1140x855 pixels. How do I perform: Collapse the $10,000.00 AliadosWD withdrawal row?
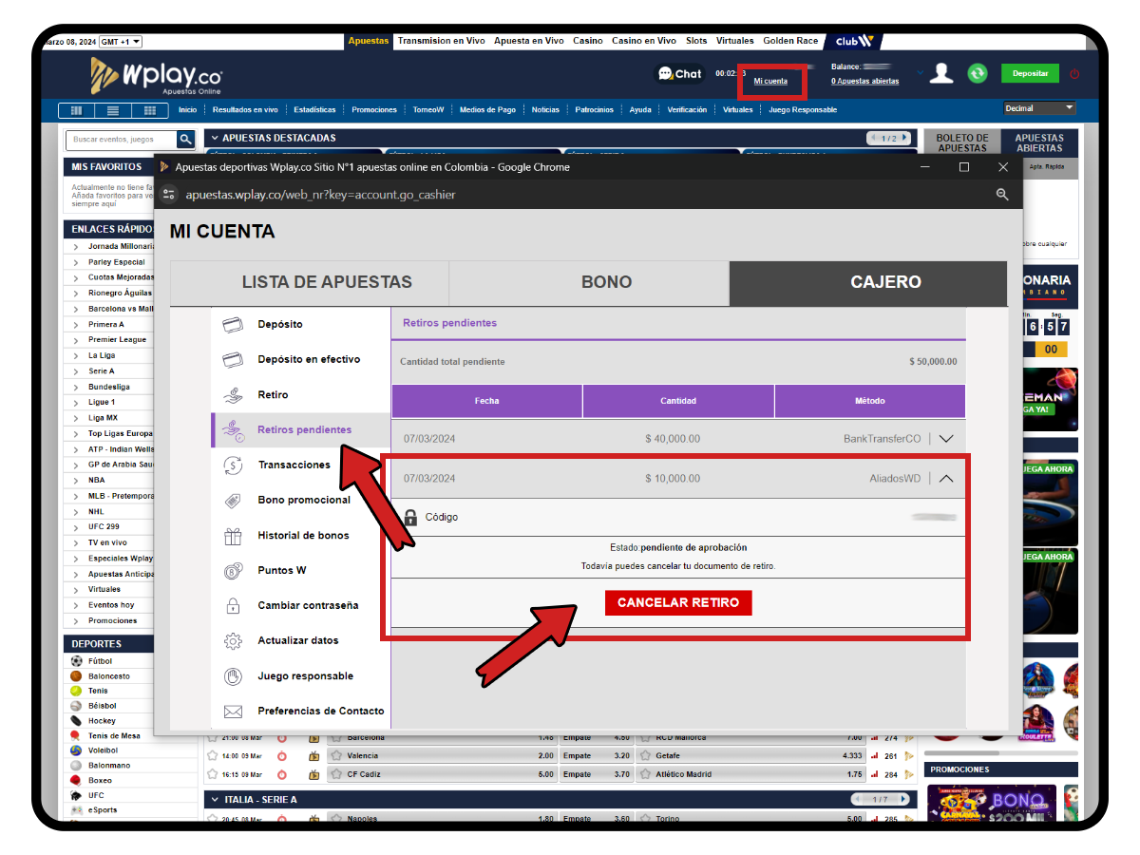pyautogui.click(x=945, y=479)
